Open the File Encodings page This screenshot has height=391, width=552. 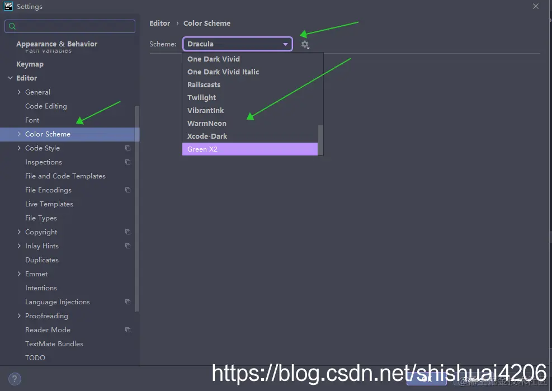click(48, 190)
